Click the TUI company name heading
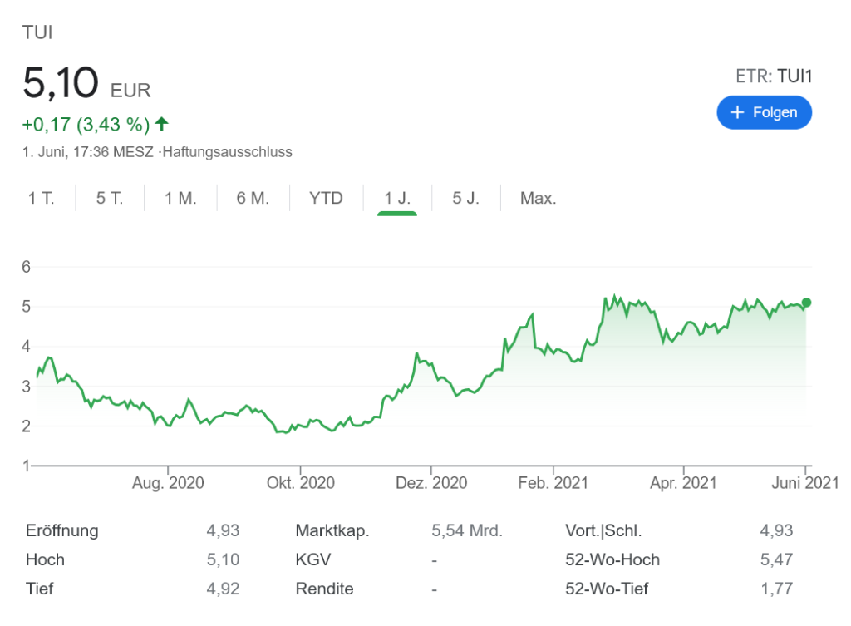This screenshot has height=626, width=851. [x=35, y=32]
